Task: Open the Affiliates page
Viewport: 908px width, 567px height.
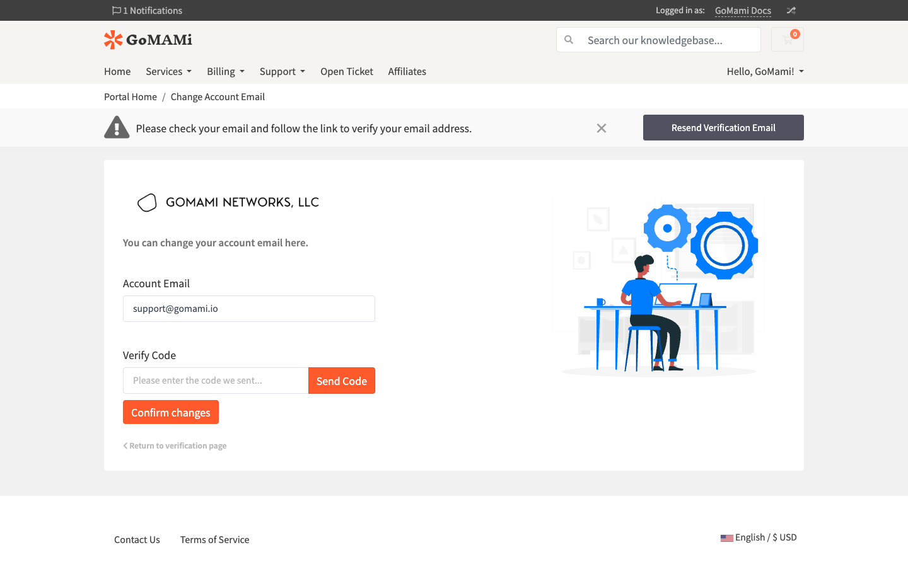Action: tap(407, 72)
